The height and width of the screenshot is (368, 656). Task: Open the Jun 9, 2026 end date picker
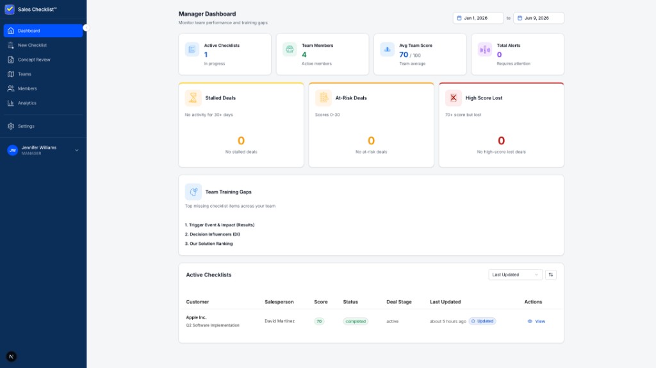(x=538, y=18)
